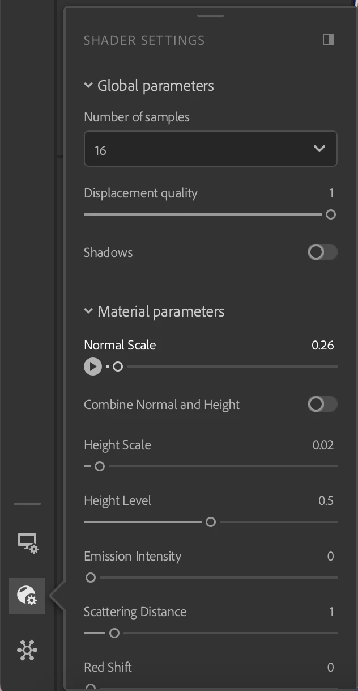This screenshot has height=691, width=358.
Task: Click the drag handle atop the panel
Action: click(211, 15)
